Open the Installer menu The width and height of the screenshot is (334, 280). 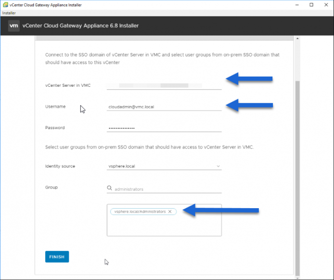pyautogui.click(x=9, y=13)
